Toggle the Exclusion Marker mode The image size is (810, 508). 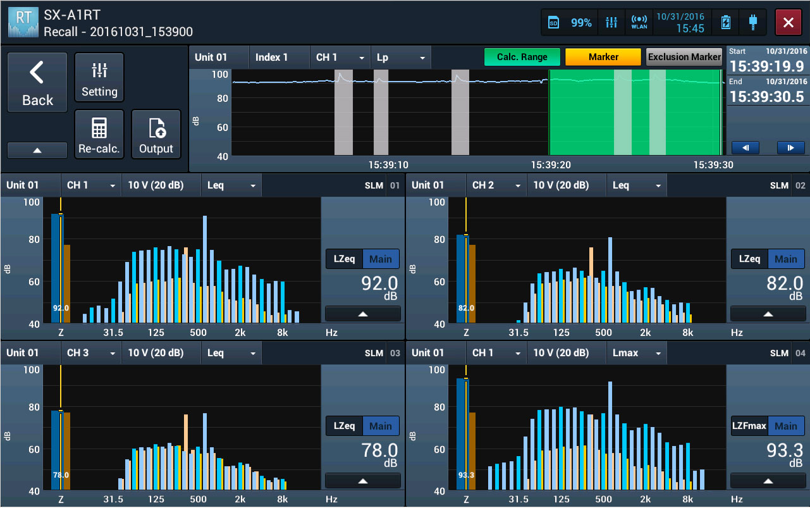(684, 57)
